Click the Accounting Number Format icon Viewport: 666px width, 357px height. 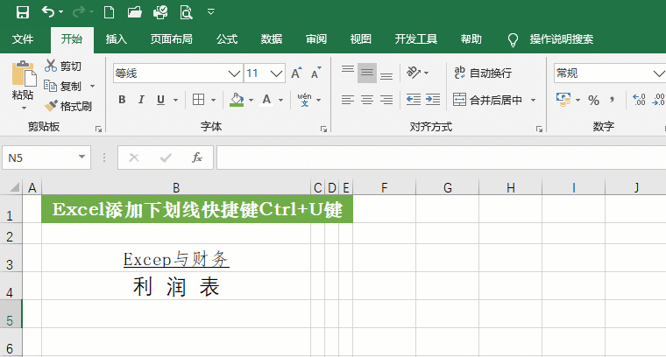coord(563,100)
